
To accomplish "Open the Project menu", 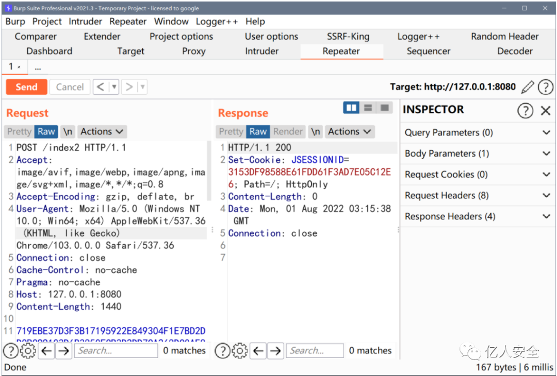I will [47, 22].
